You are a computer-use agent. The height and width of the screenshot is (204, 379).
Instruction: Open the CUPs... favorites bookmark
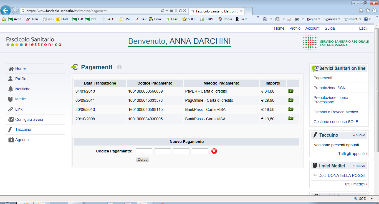208,19
